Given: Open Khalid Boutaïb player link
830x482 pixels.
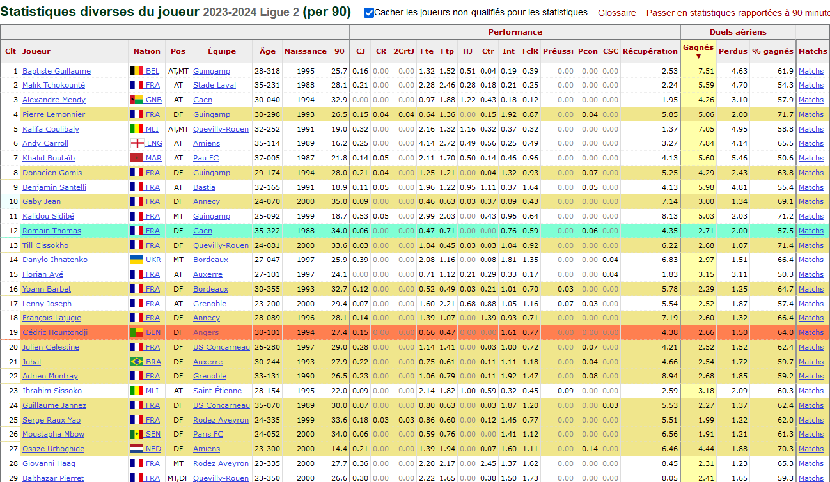Looking at the screenshot, I should pyautogui.click(x=49, y=158).
